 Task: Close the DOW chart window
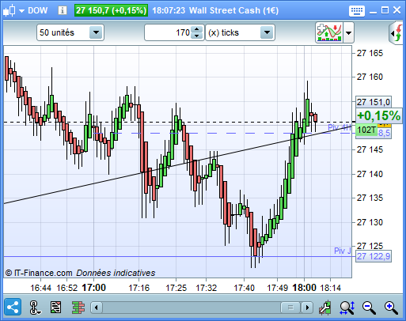(397, 10)
